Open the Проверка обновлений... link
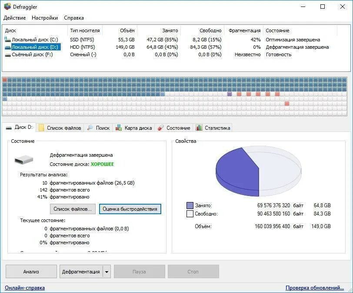Screen dimensions: 353x293 (x=315, y=288)
